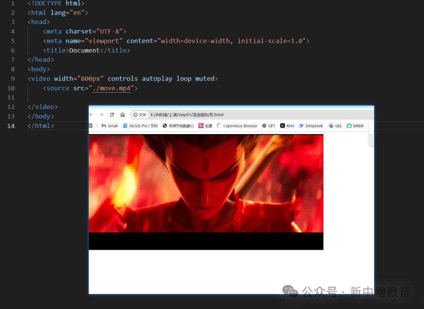Click the black controls bar under the video

click(206, 241)
